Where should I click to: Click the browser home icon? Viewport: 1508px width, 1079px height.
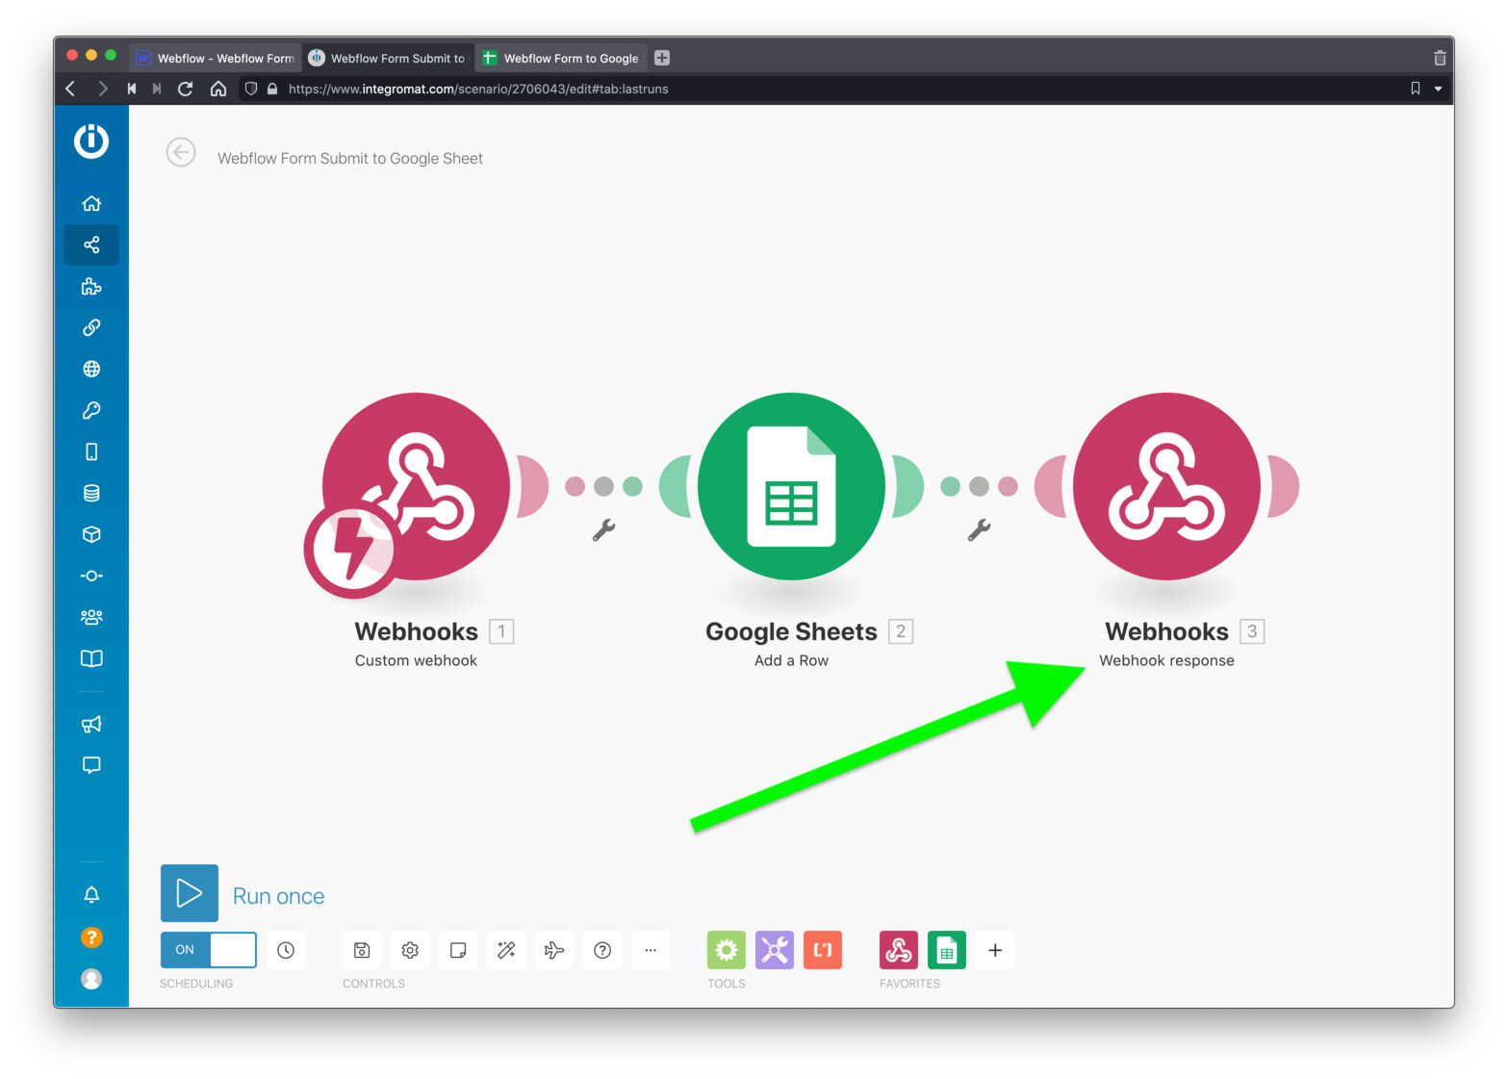[218, 89]
